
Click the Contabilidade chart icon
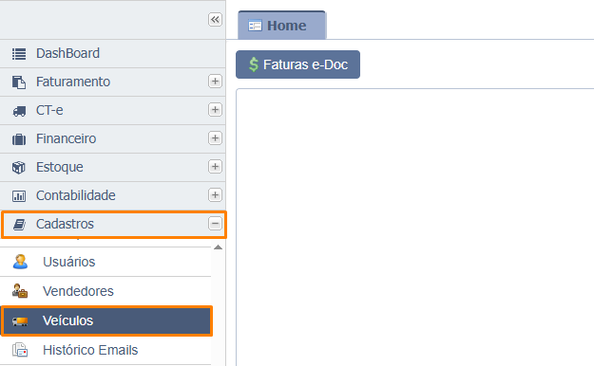(x=19, y=196)
